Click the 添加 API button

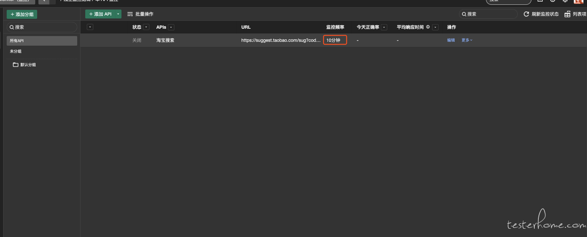click(x=100, y=14)
